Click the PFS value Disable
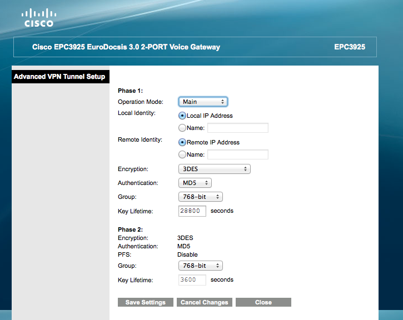Image resolution: width=403 pixels, height=320 pixels. [187, 254]
